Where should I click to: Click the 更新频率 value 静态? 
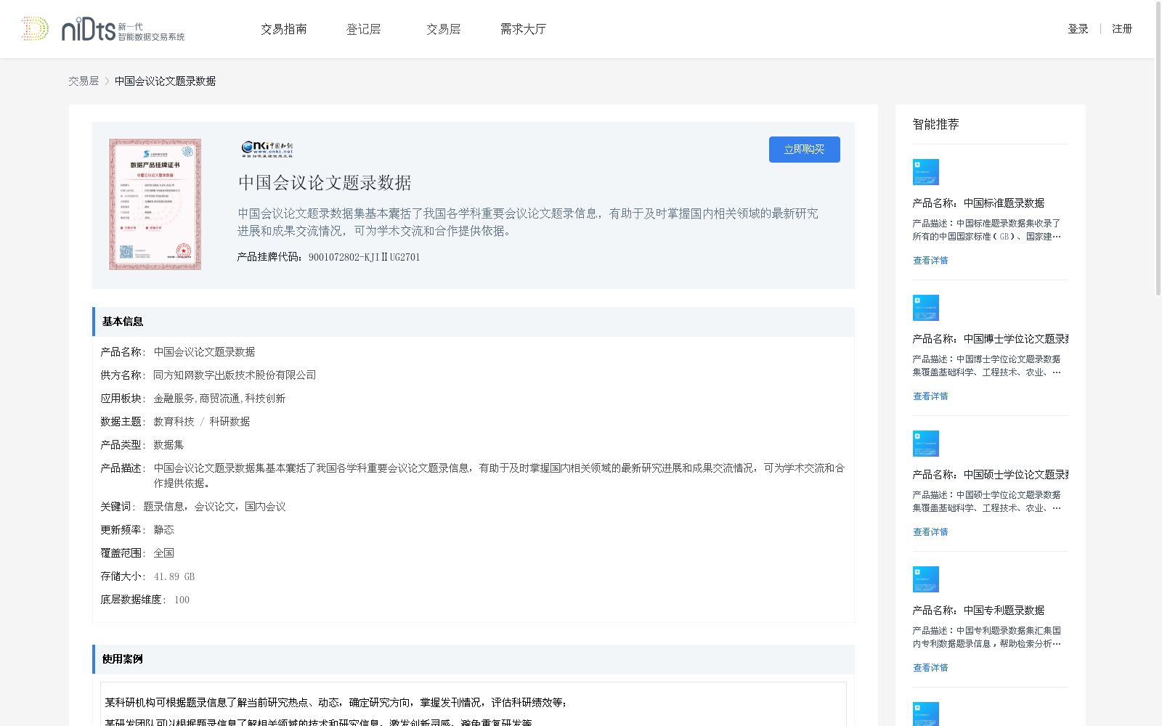click(163, 530)
